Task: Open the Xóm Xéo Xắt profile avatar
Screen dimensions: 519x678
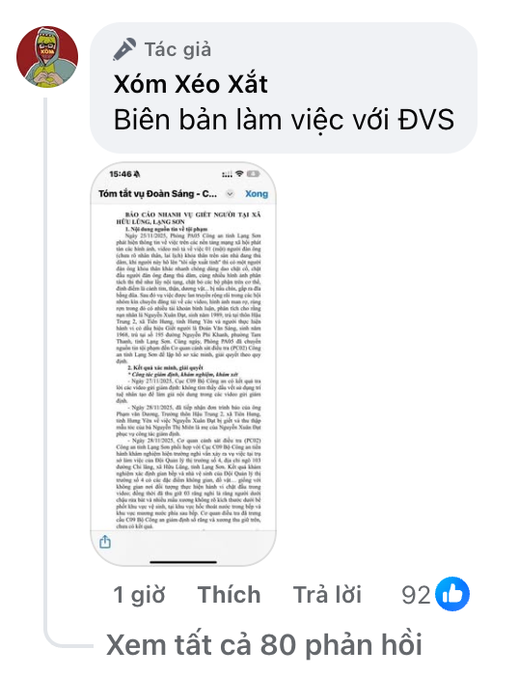Action: (x=47, y=57)
